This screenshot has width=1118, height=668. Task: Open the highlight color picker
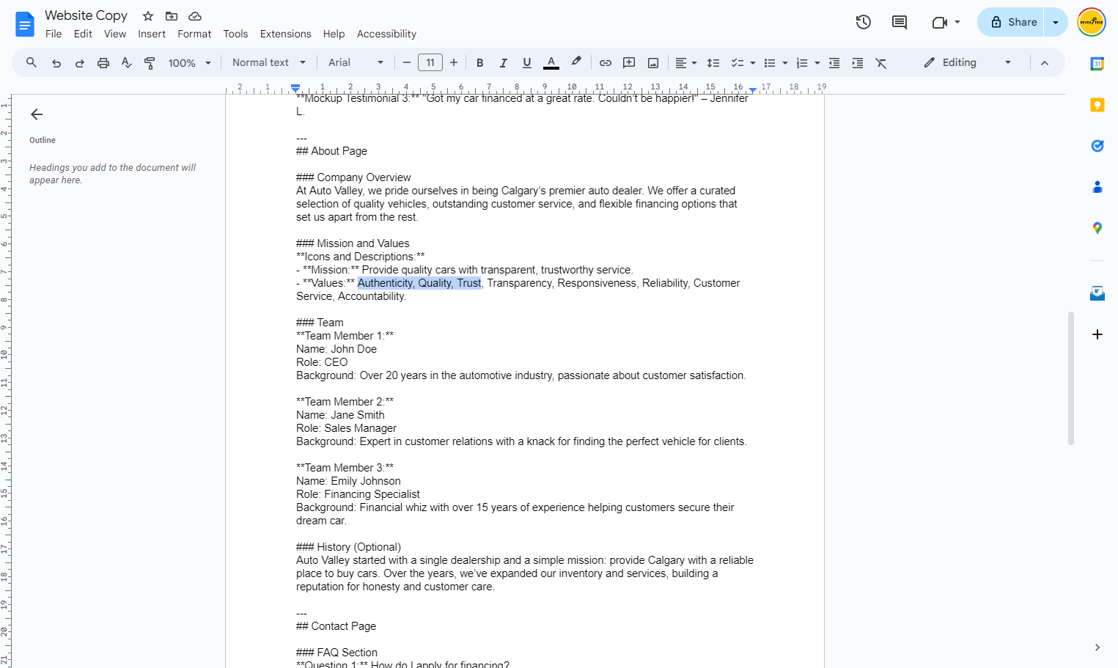coord(576,63)
